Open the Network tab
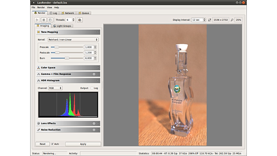277x156 pixels. [67, 13]
